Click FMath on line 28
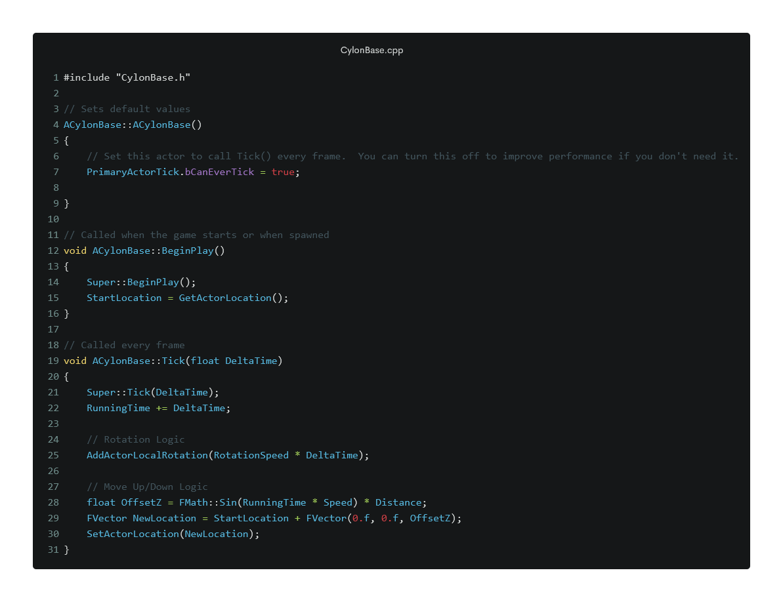The height and width of the screenshot is (602, 783). (193, 502)
